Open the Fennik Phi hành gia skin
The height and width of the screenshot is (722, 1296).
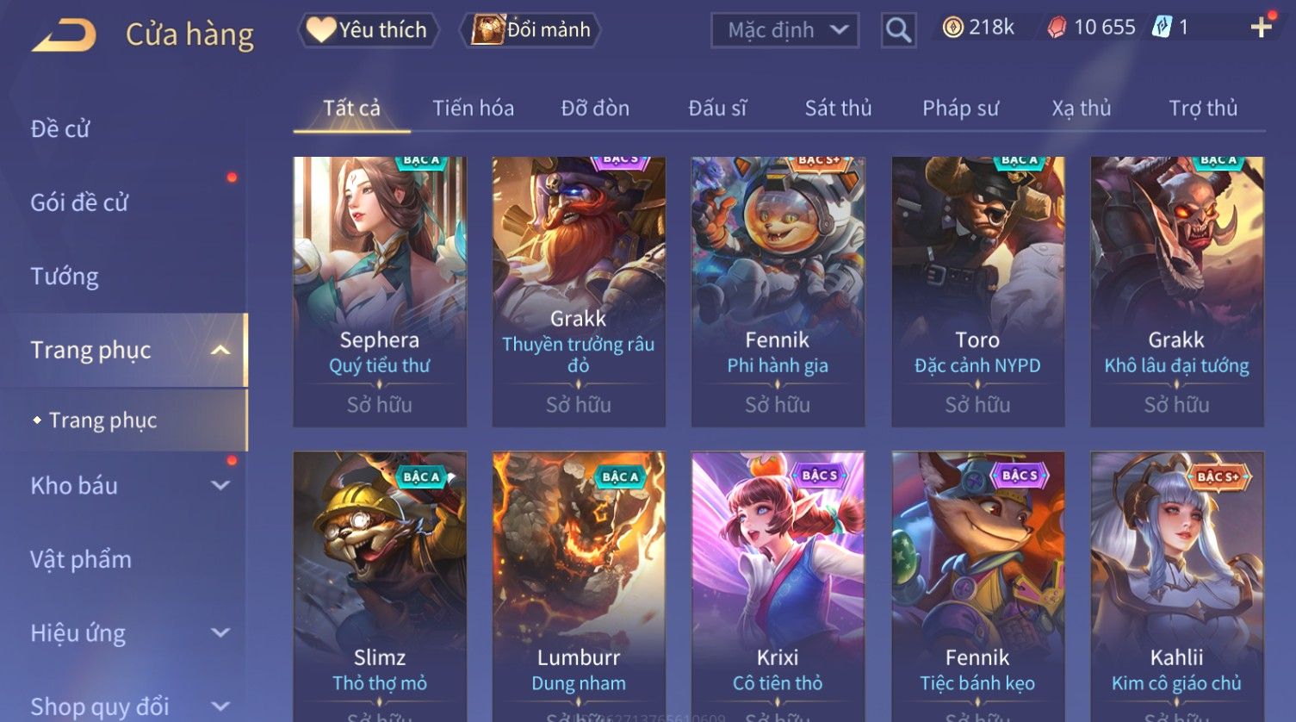778,291
